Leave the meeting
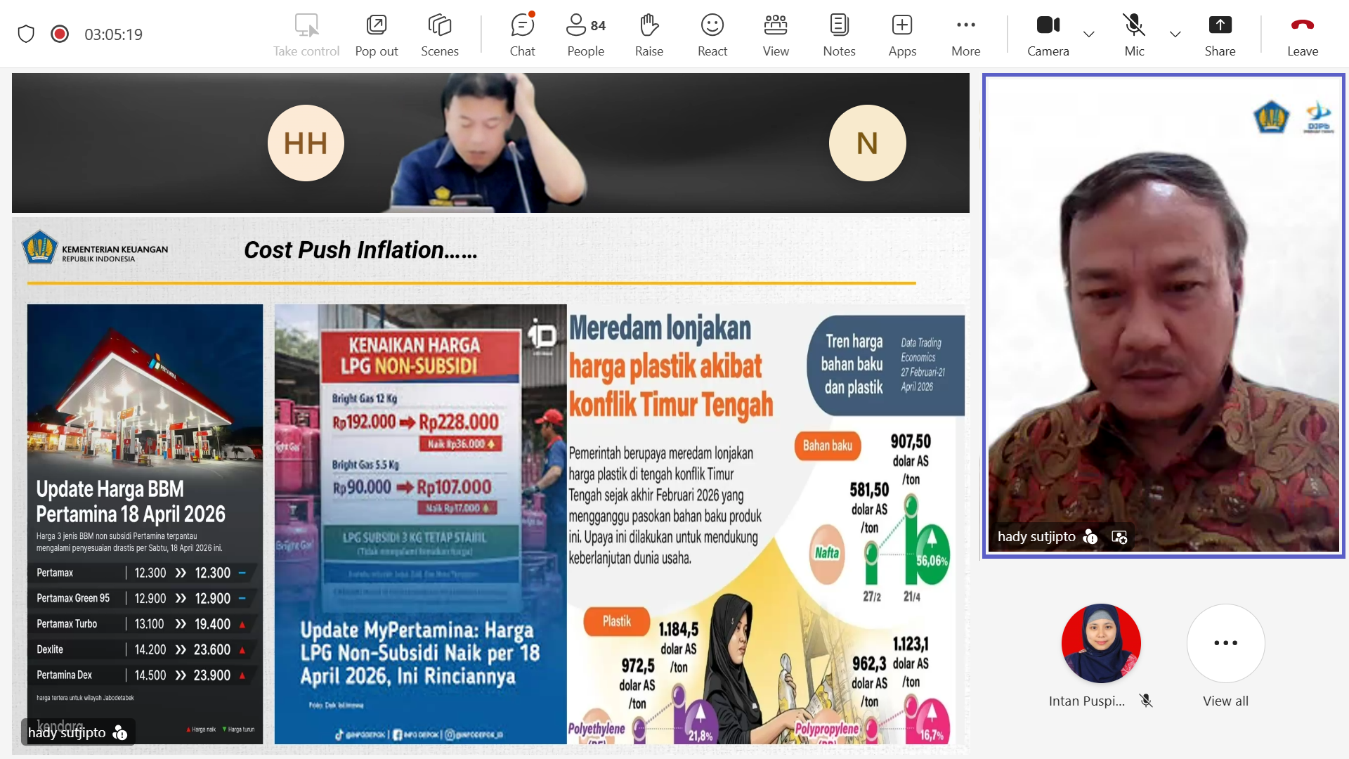 1302,34
